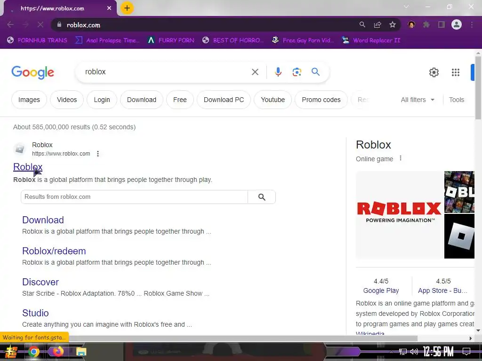Open the Studio sitelink

point(35,313)
